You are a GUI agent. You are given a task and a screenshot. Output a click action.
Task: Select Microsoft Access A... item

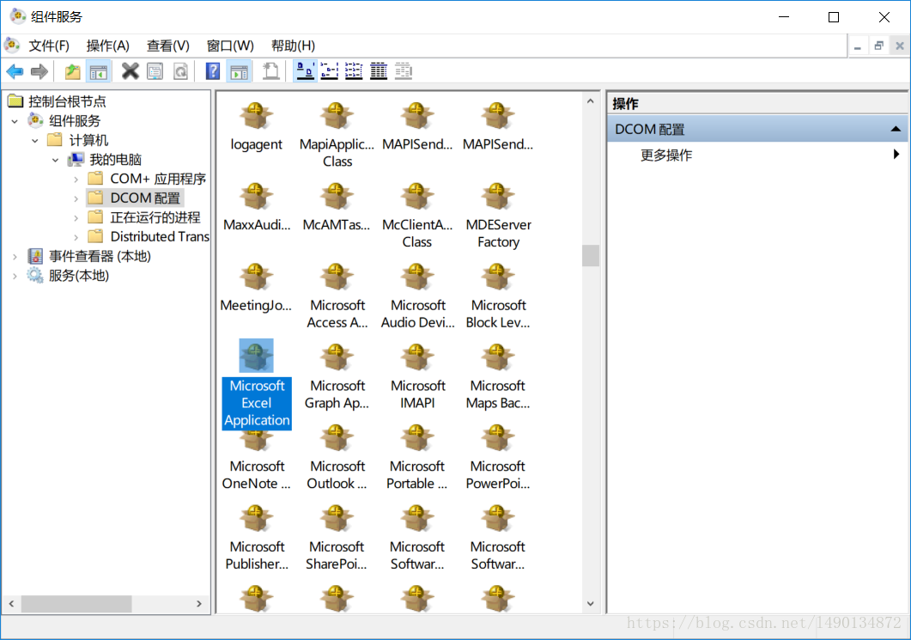click(x=337, y=296)
